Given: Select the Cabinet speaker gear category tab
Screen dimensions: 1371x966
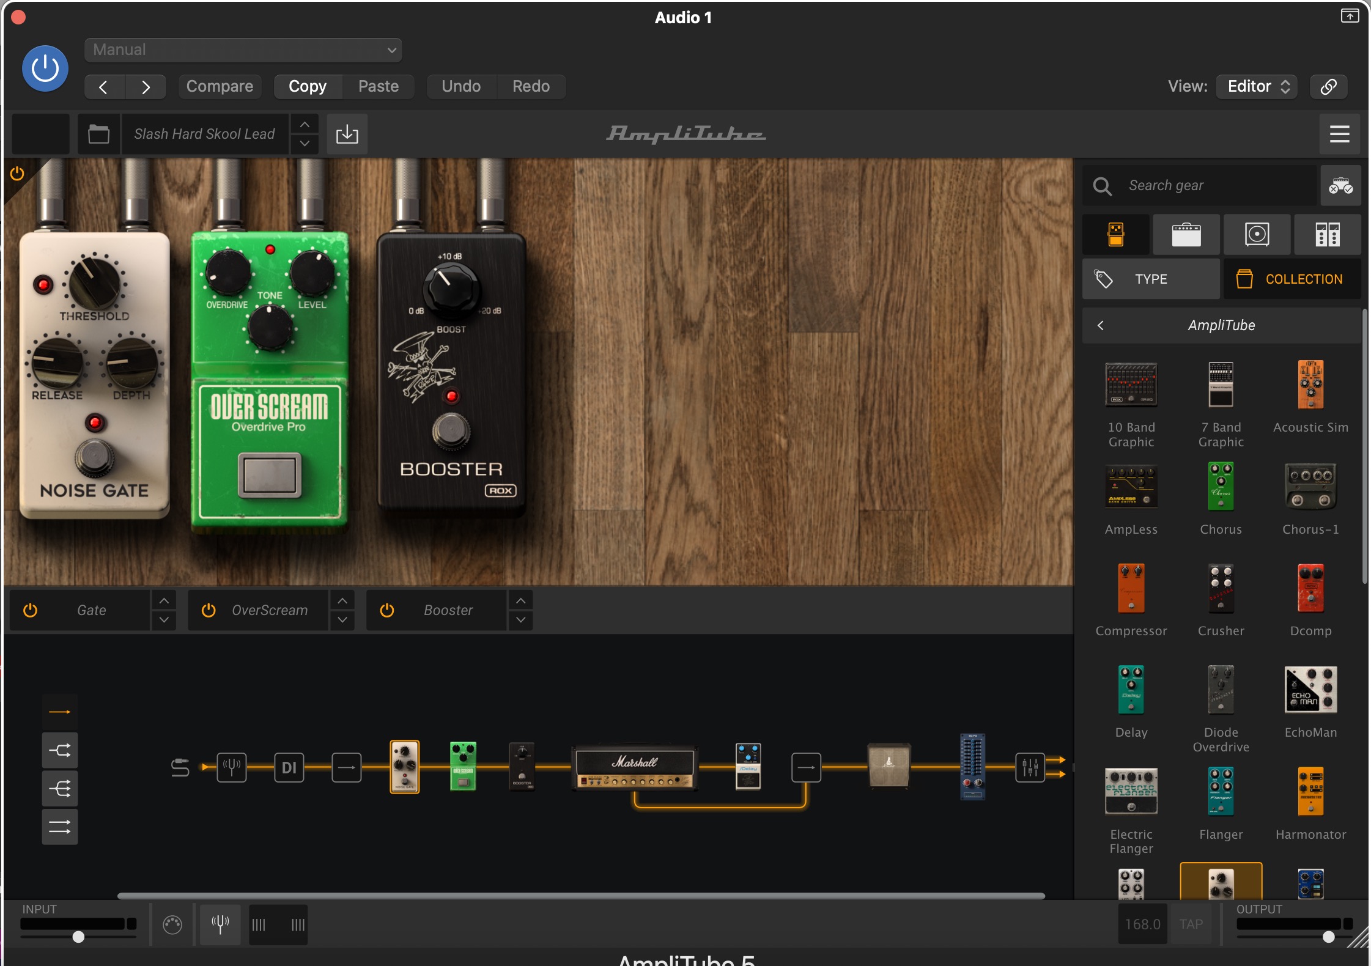Looking at the screenshot, I should point(1257,235).
